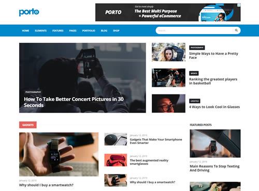Open Ranking the greatest players in basketball
The height and width of the screenshot is (191, 259).
coord(213,81)
